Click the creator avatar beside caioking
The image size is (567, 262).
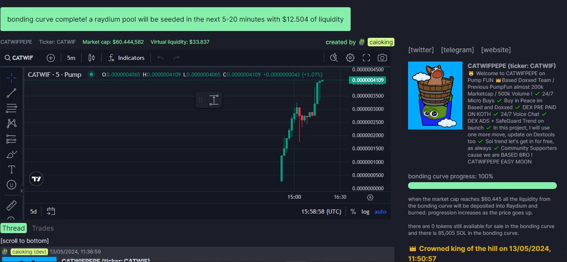coord(362,42)
